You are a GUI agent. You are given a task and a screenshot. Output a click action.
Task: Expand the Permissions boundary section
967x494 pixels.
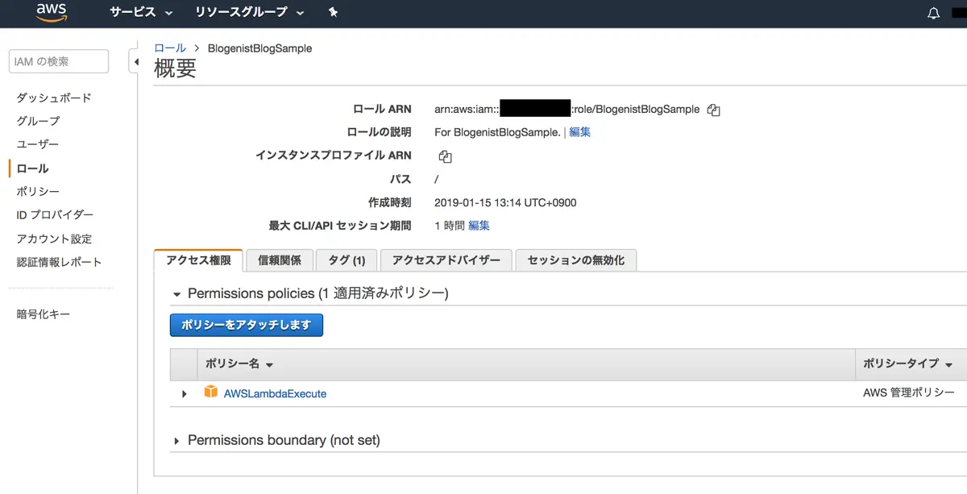(176, 441)
